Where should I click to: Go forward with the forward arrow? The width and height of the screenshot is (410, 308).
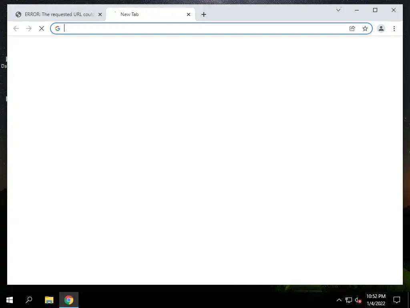29,28
